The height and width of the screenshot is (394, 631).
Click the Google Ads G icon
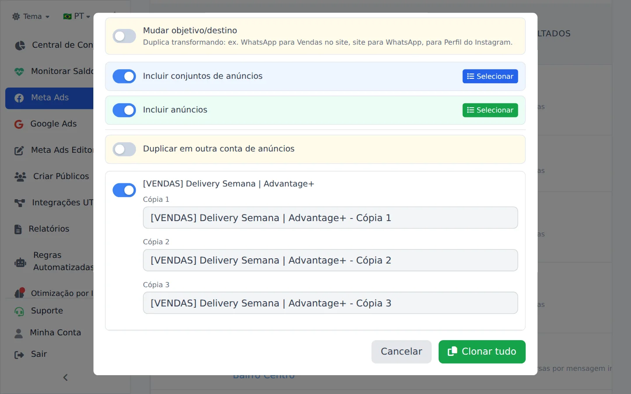(19, 124)
